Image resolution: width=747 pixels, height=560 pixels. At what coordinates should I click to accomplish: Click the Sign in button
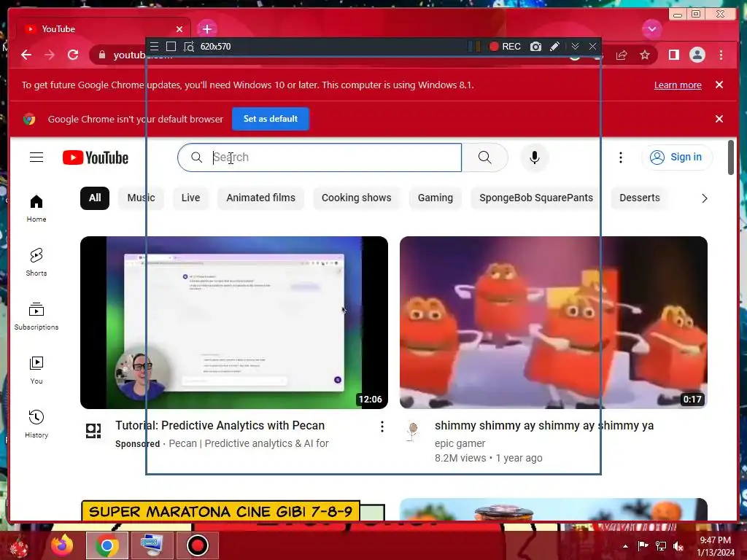[x=677, y=157]
